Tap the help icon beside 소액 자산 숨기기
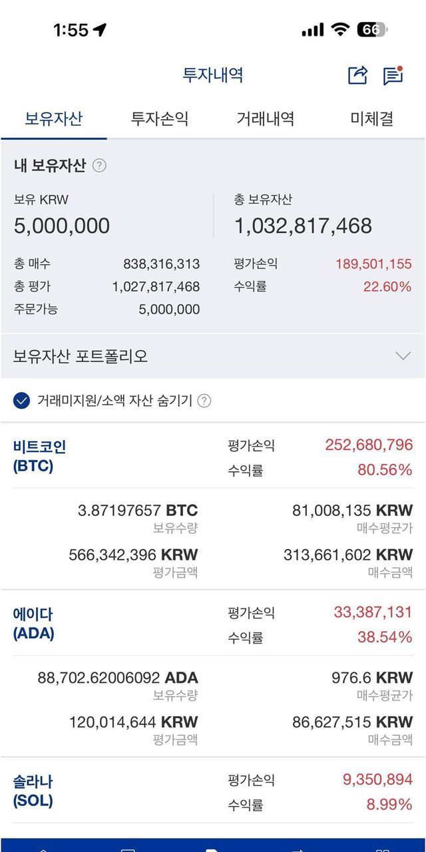The height and width of the screenshot is (852, 426). point(204,401)
